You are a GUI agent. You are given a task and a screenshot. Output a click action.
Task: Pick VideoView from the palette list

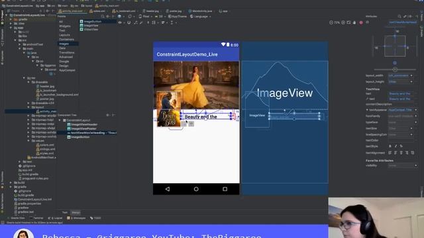pyautogui.click(x=89, y=29)
